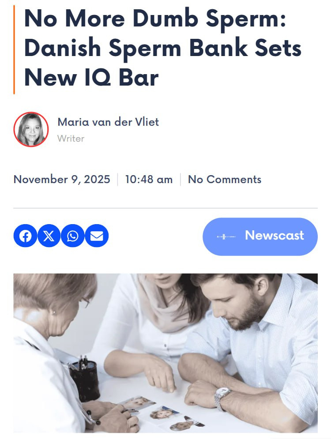
Task: Click the November 9, 2025 date
Action: (x=62, y=180)
